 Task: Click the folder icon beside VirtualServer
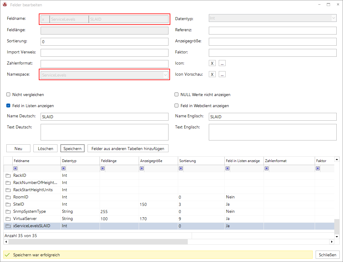coord(8,218)
